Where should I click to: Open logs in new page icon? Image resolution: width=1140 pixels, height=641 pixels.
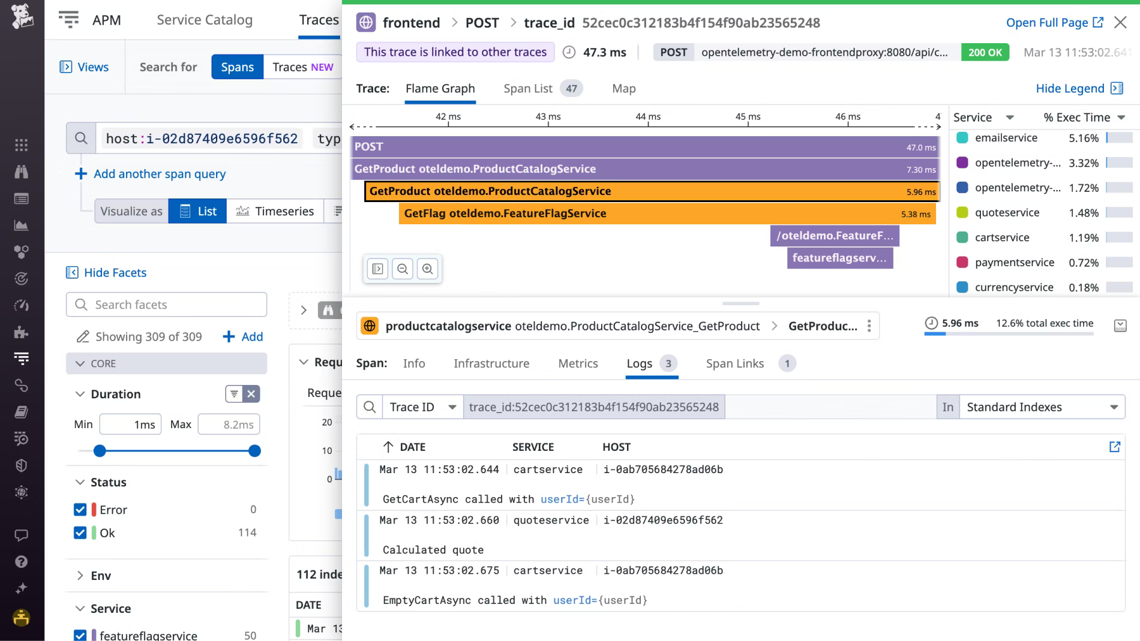point(1114,447)
